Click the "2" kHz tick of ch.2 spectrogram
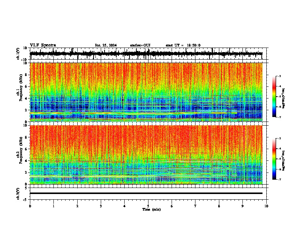 (x=26, y=172)
